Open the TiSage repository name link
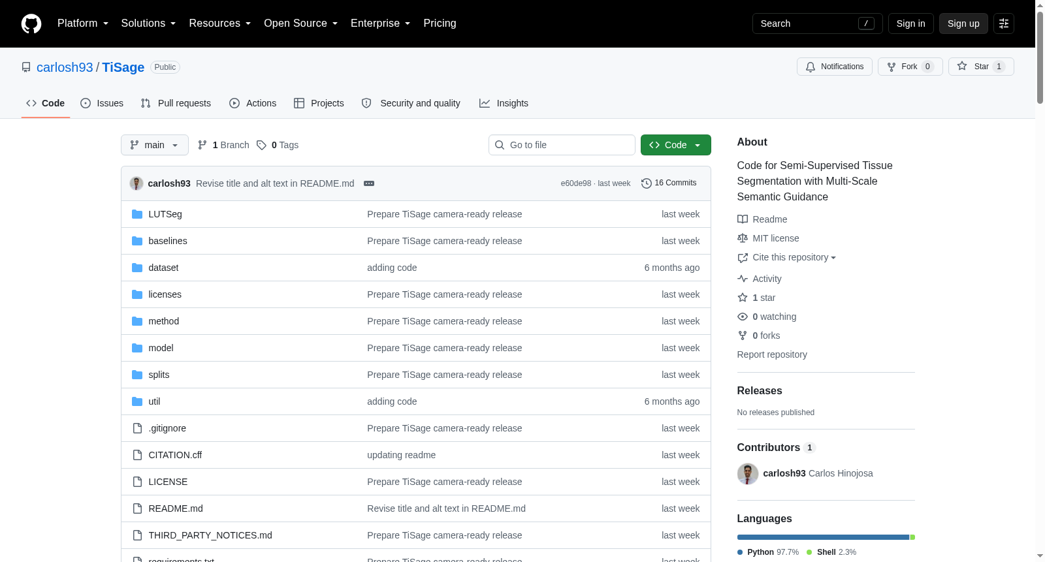The image size is (1045, 562). [x=123, y=67]
